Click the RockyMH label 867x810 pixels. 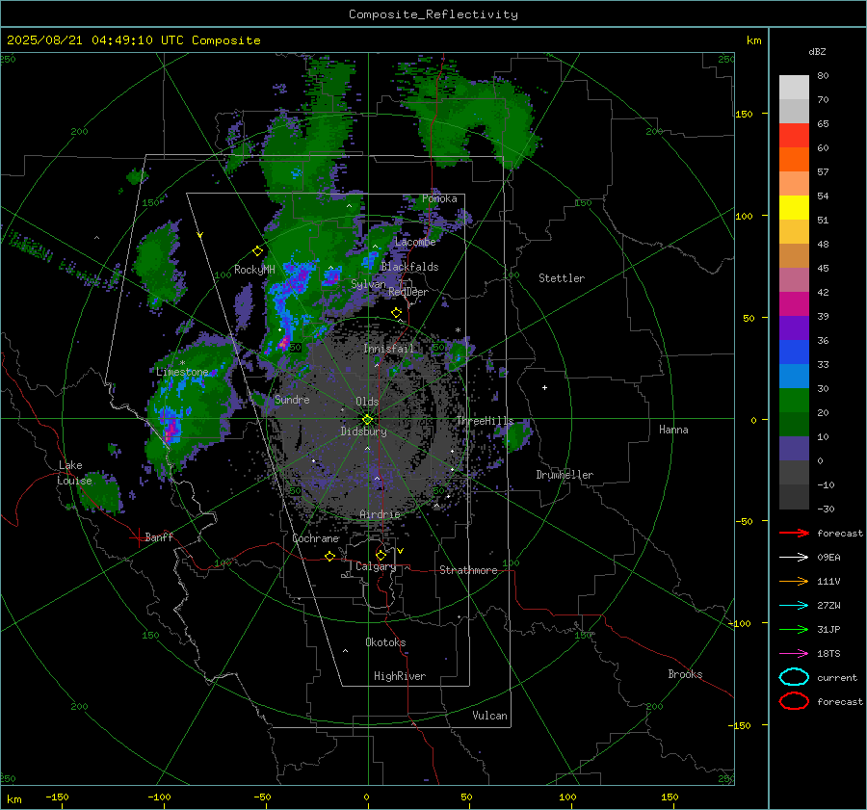(x=254, y=270)
